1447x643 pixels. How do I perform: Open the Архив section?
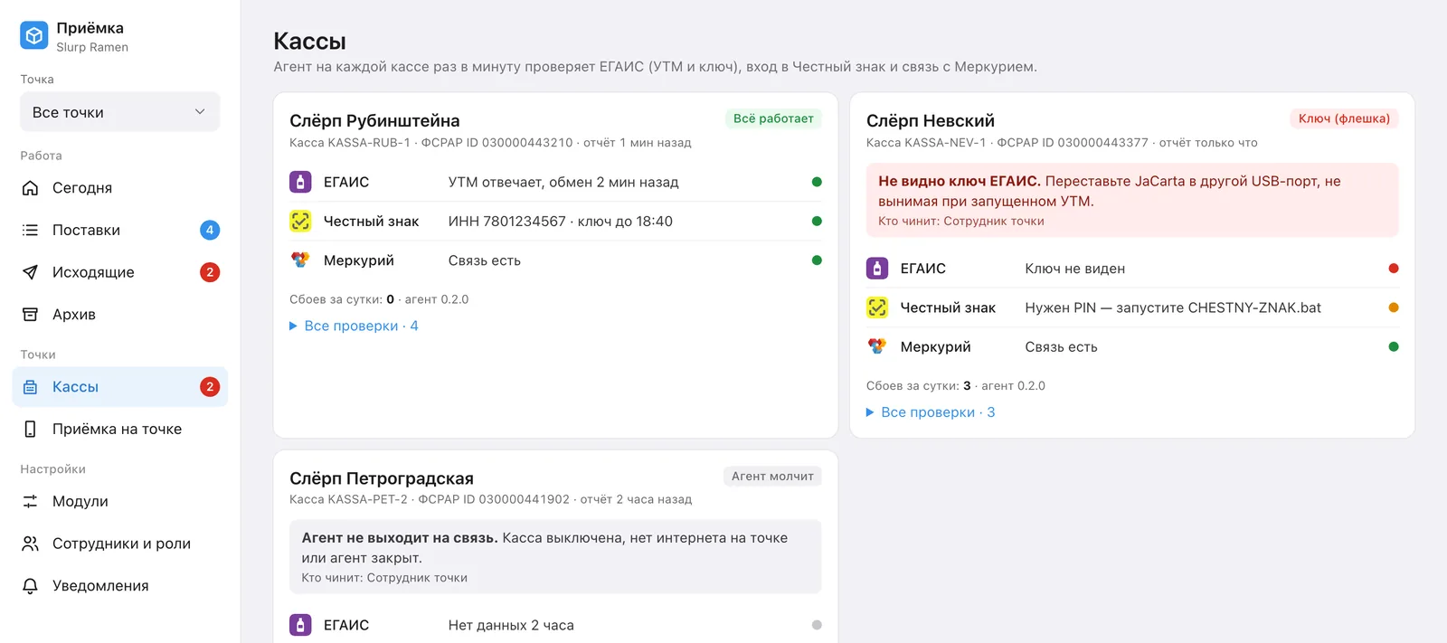pyautogui.click(x=120, y=315)
